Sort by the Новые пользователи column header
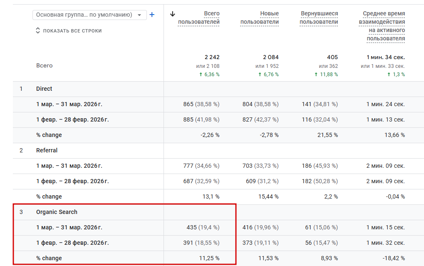 coord(260,18)
